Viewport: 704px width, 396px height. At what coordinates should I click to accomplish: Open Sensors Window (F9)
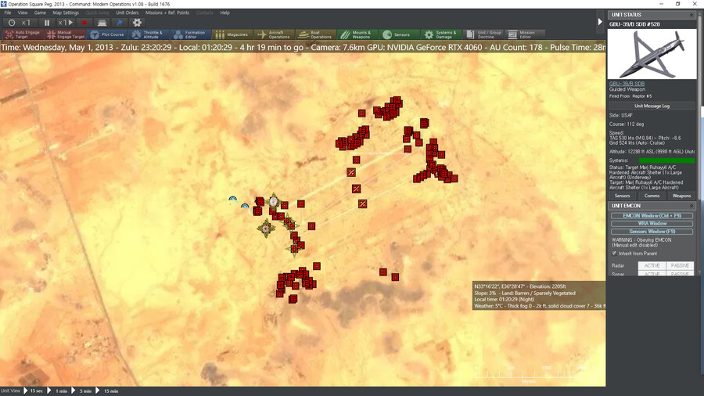[652, 232]
